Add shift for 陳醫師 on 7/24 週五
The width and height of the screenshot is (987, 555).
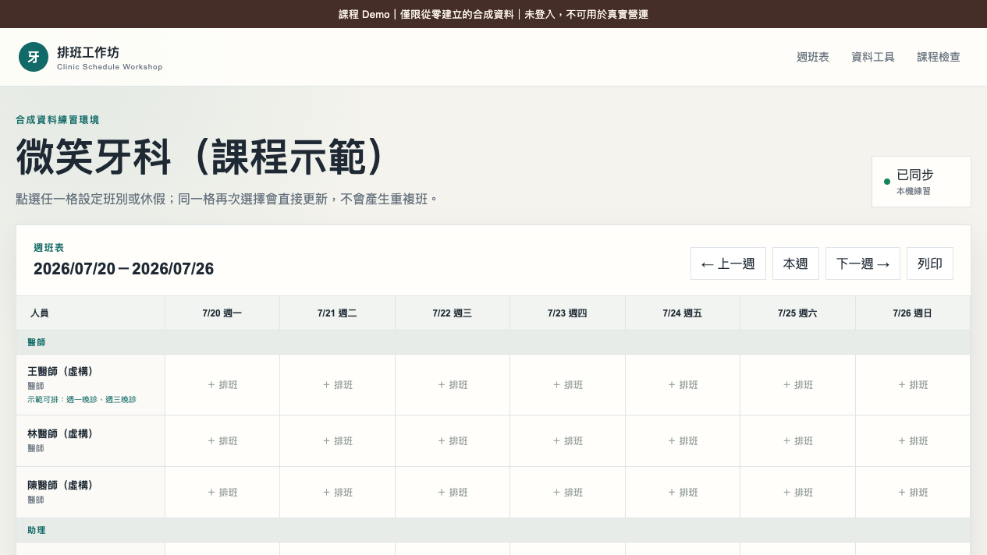(683, 493)
